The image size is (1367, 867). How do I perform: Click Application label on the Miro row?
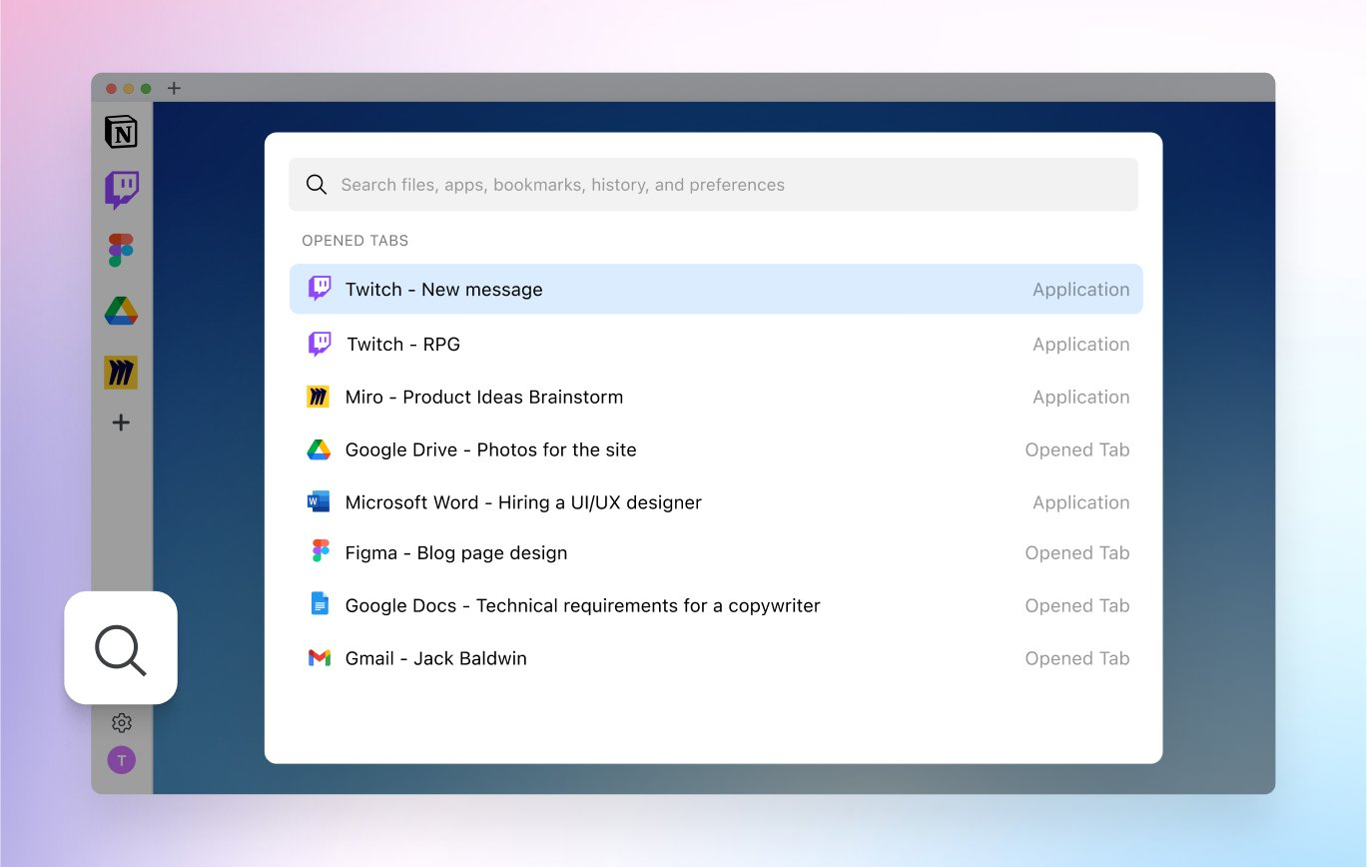[1081, 397]
